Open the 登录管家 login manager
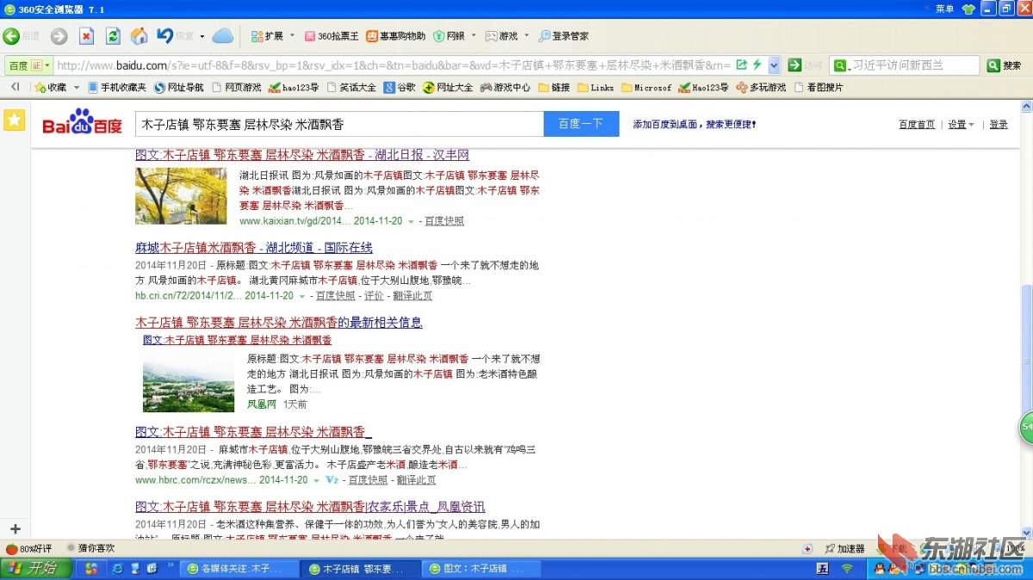Image resolution: width=1033 pixels, height=580 pixels. pyautogui.click(x=564, y=36)
